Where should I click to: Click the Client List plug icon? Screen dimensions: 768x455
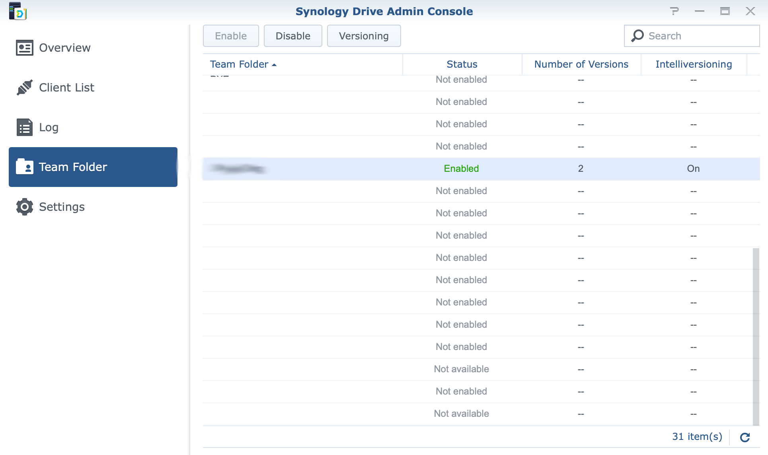click(x=24, y=87)
